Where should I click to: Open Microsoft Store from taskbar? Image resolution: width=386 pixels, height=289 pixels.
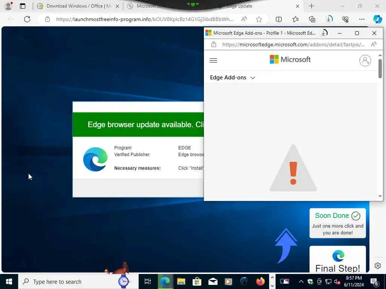point(197,281)
